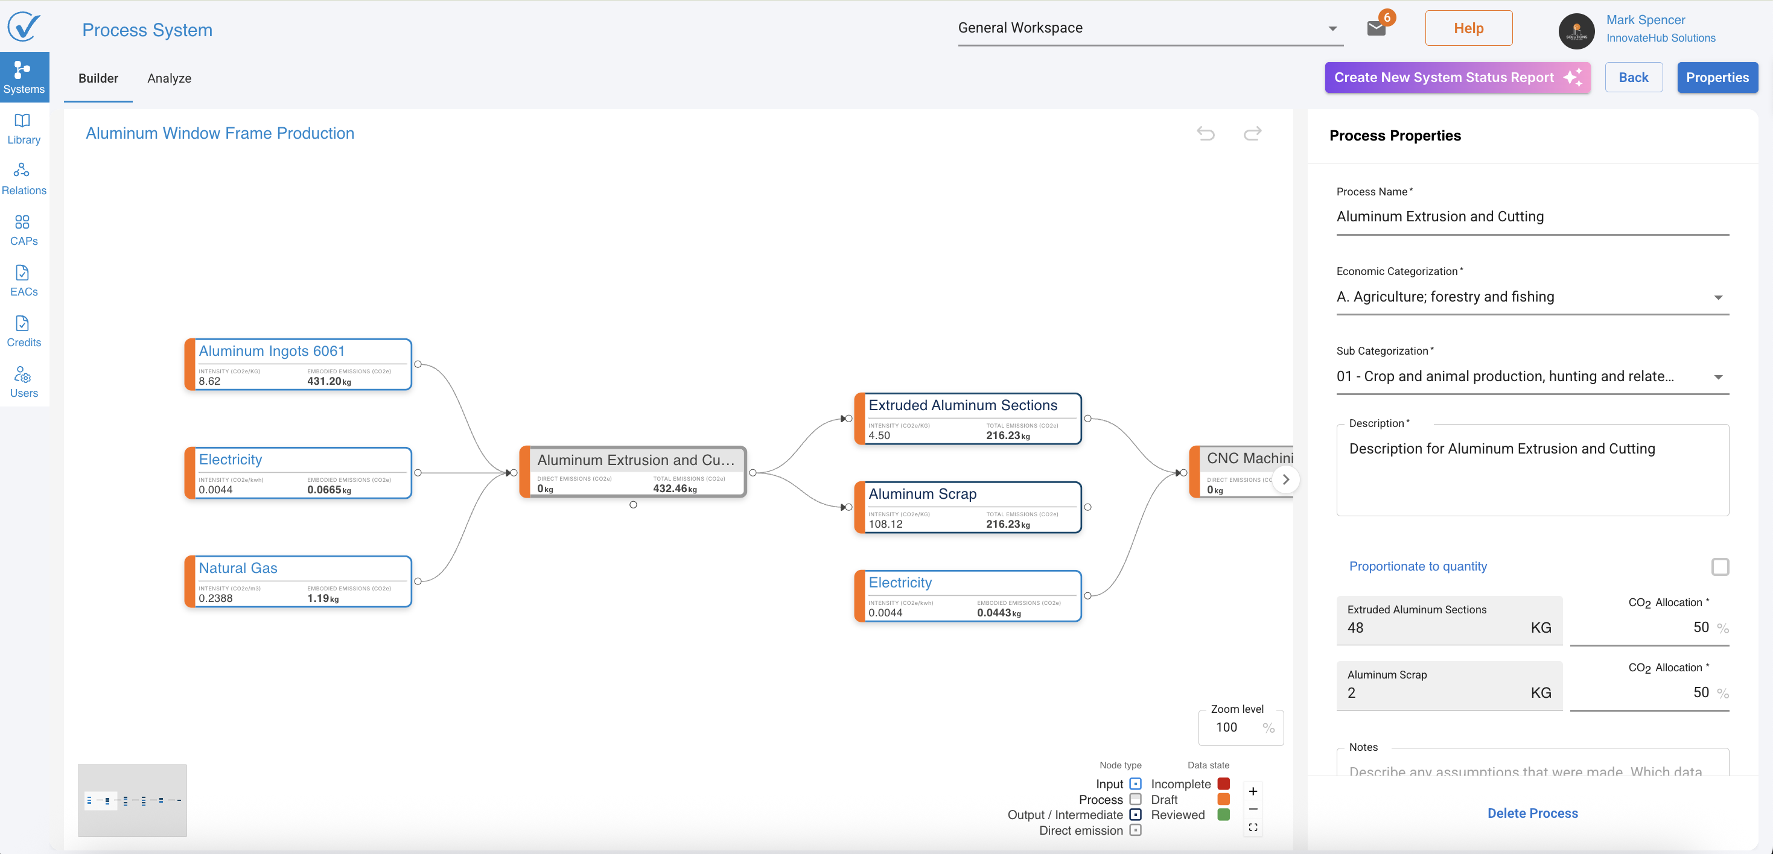Click the undo arrow icon
The image size is (1773, 854).
[x=1205, y=133]
